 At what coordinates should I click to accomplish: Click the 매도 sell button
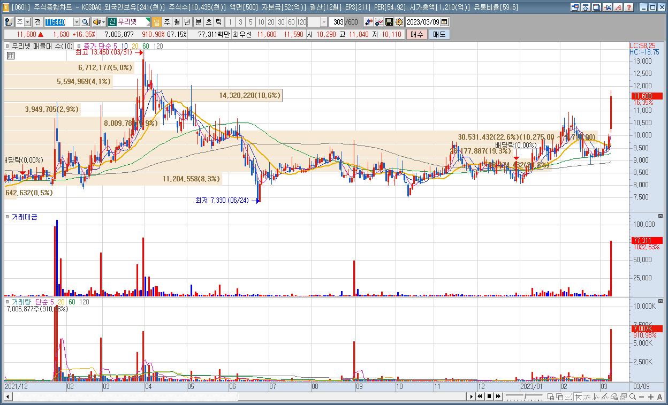(x=439, y=34)
